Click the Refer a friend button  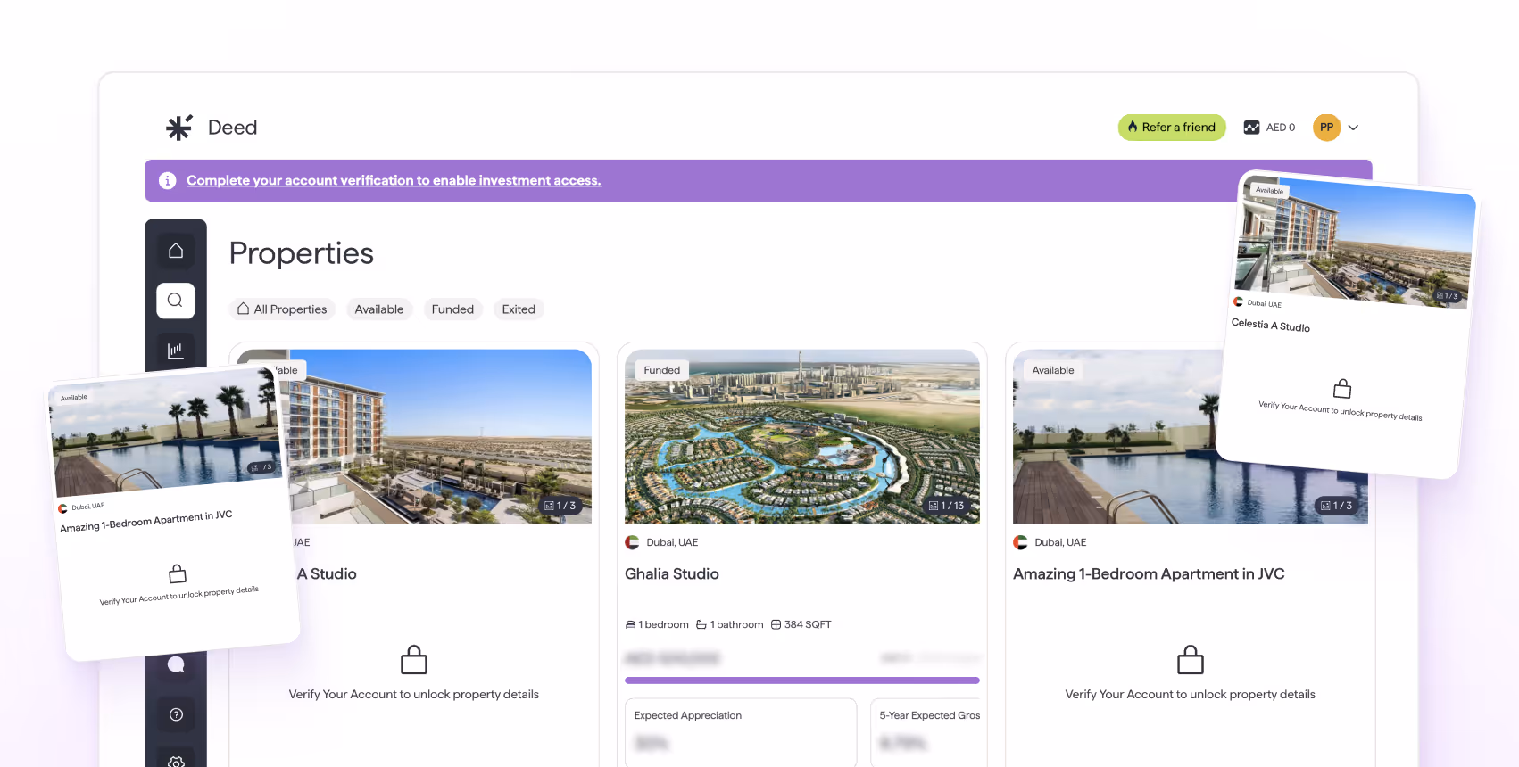1172,128
